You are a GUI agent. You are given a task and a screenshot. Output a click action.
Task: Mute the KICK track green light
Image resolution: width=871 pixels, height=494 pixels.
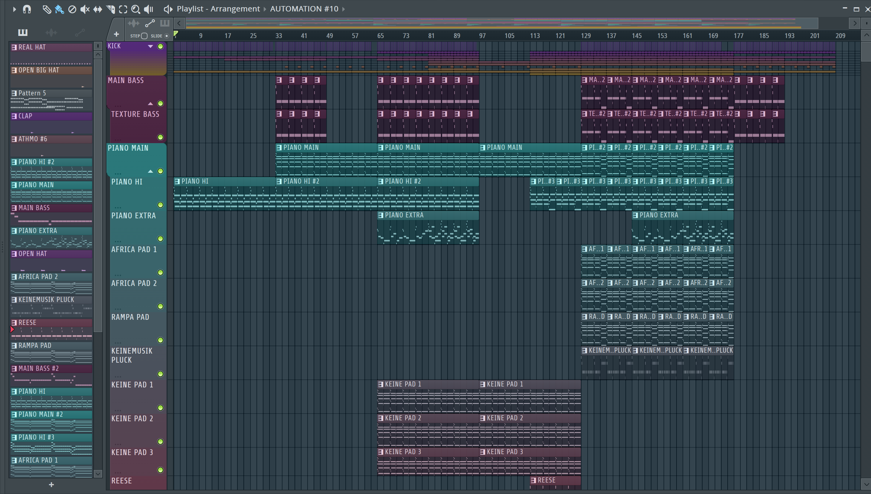point(160,47)
